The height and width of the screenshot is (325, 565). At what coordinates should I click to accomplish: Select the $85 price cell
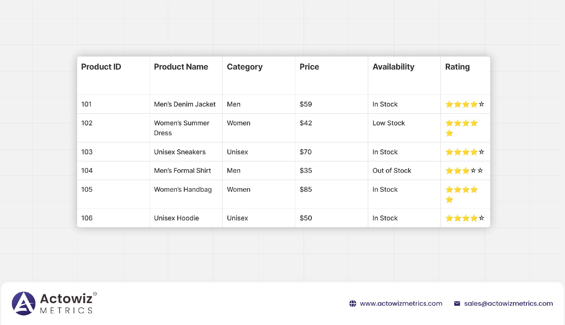click(306, 190)
